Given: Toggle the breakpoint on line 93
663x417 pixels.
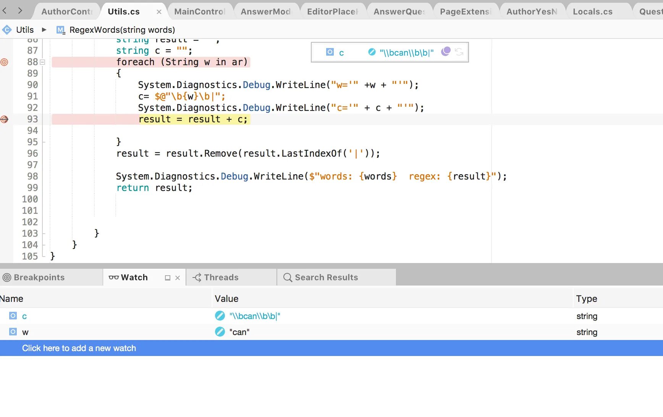Looking at the screenshot, I should click(x=4, y=119).
